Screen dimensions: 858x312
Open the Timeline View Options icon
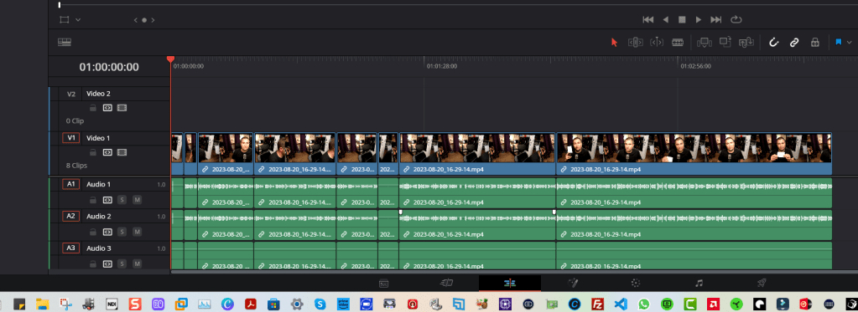coord(65,42)
